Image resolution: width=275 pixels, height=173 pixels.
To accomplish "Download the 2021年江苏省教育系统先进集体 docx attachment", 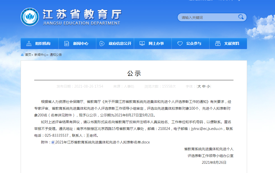I will (102, 142).
